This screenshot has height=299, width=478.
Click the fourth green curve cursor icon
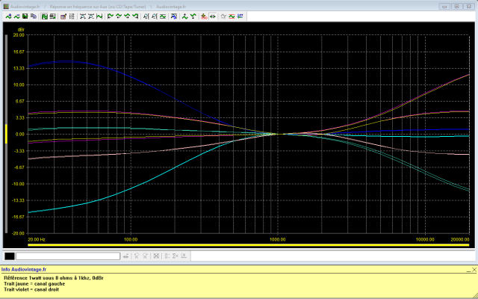pyautogui.click(x=135, y=16)
